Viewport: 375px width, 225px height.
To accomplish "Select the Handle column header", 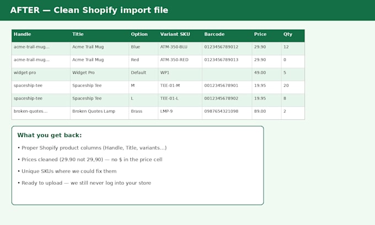I will (41, 36).
